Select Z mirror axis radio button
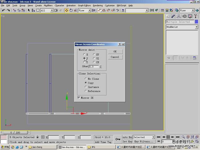Image resolution: width=200 pixels, height=150 pixels. (84, 62)
